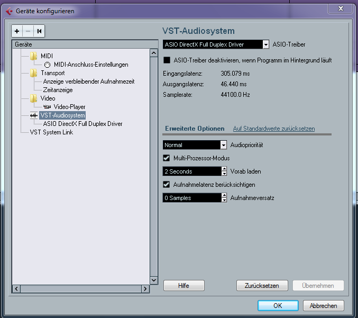This screenshot has width=358, height=318.
Task: Select Transport in the device tree
Action: tap(53, 73)
